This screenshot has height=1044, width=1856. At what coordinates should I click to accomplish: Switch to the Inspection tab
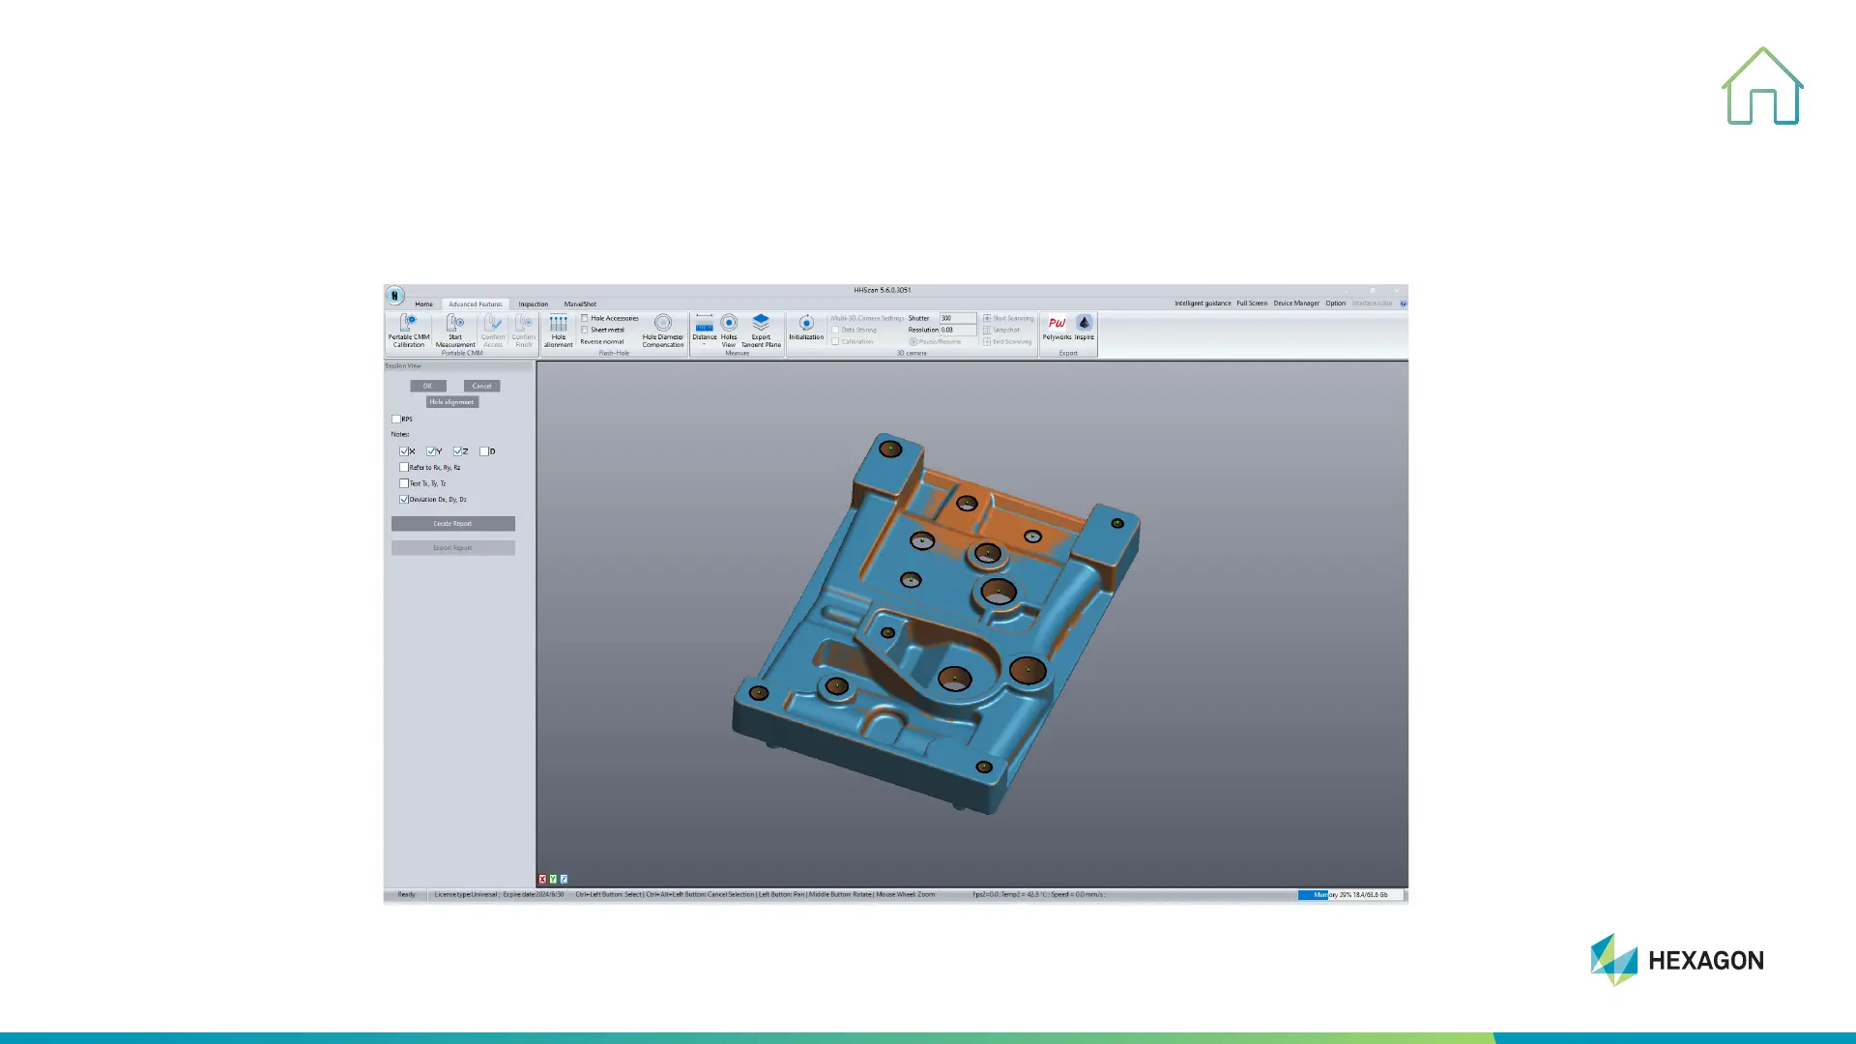[533, 304]
